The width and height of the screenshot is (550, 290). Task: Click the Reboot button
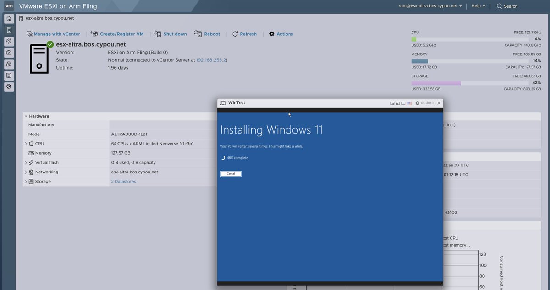tap(207, 34)
